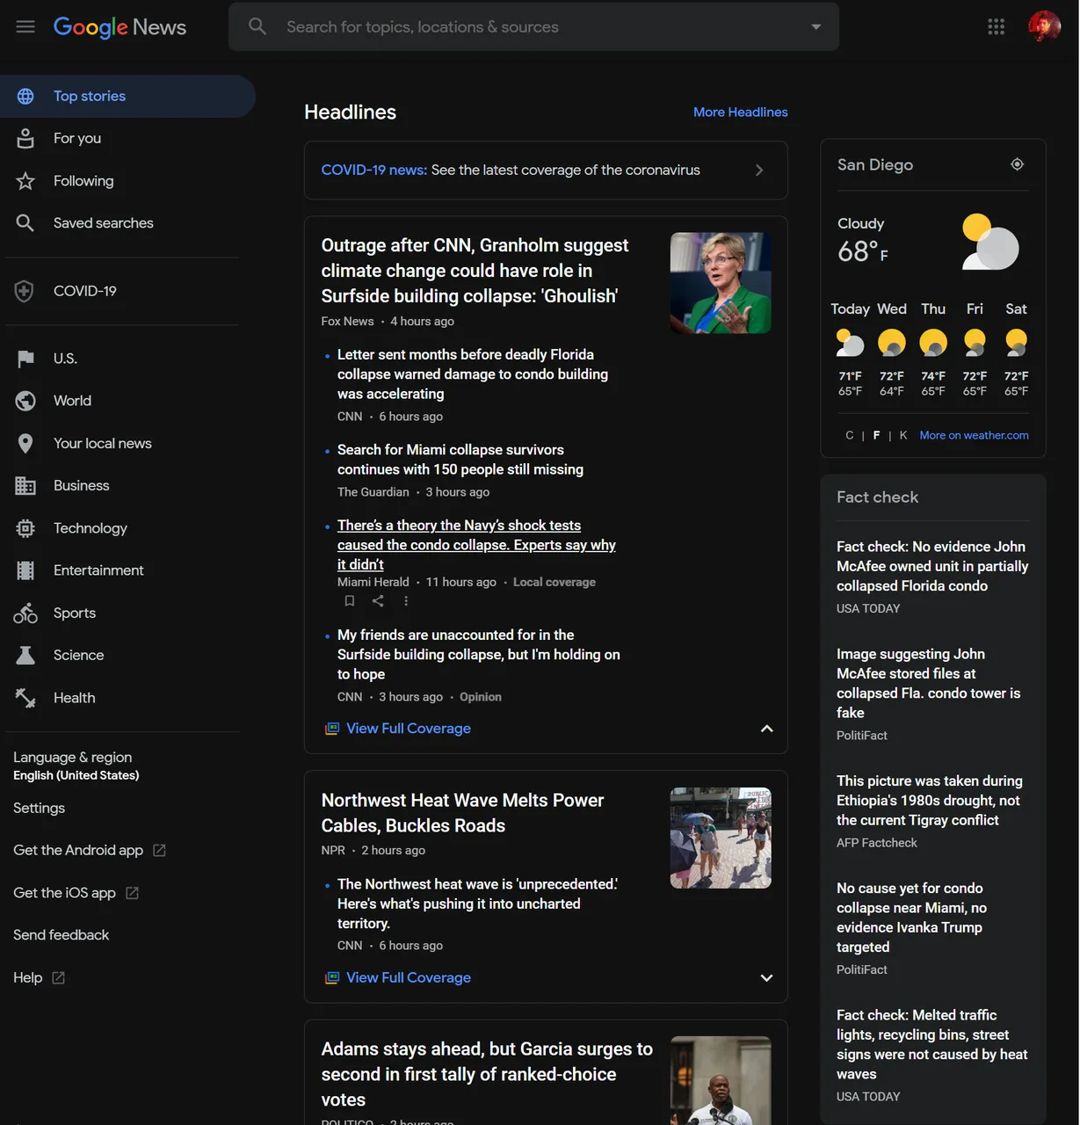Open Fox News Outrage after CNN headline

tap(475, 271)
